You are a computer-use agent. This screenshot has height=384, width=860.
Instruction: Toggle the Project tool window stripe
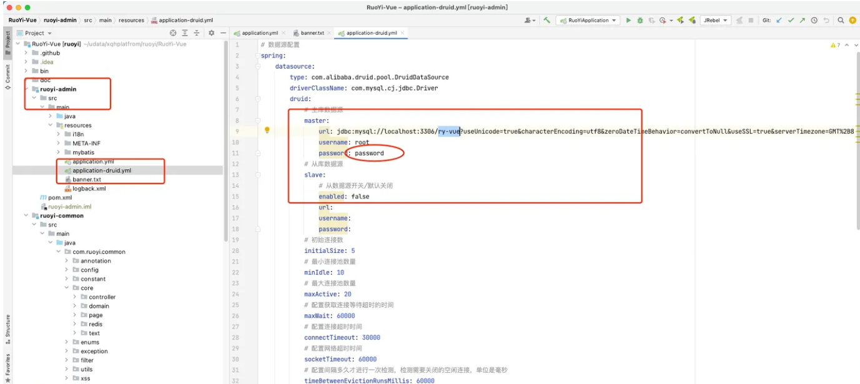point(7,42)
